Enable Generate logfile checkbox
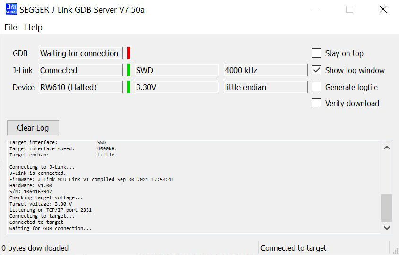 click(x=317, y=87)
